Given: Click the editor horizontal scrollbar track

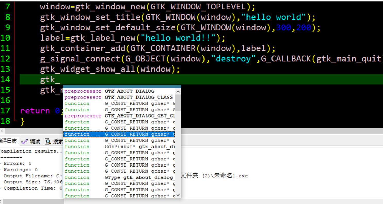Looking at the screenshot, I should click(258, 131).
